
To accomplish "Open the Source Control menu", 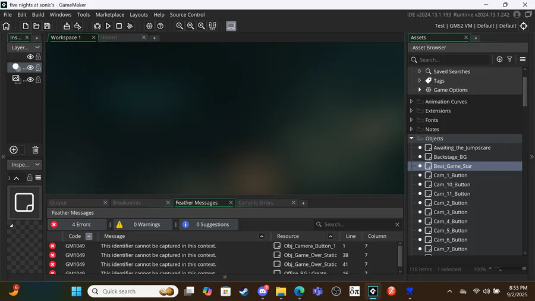I will pyautogui.click(x=187, y=15).
